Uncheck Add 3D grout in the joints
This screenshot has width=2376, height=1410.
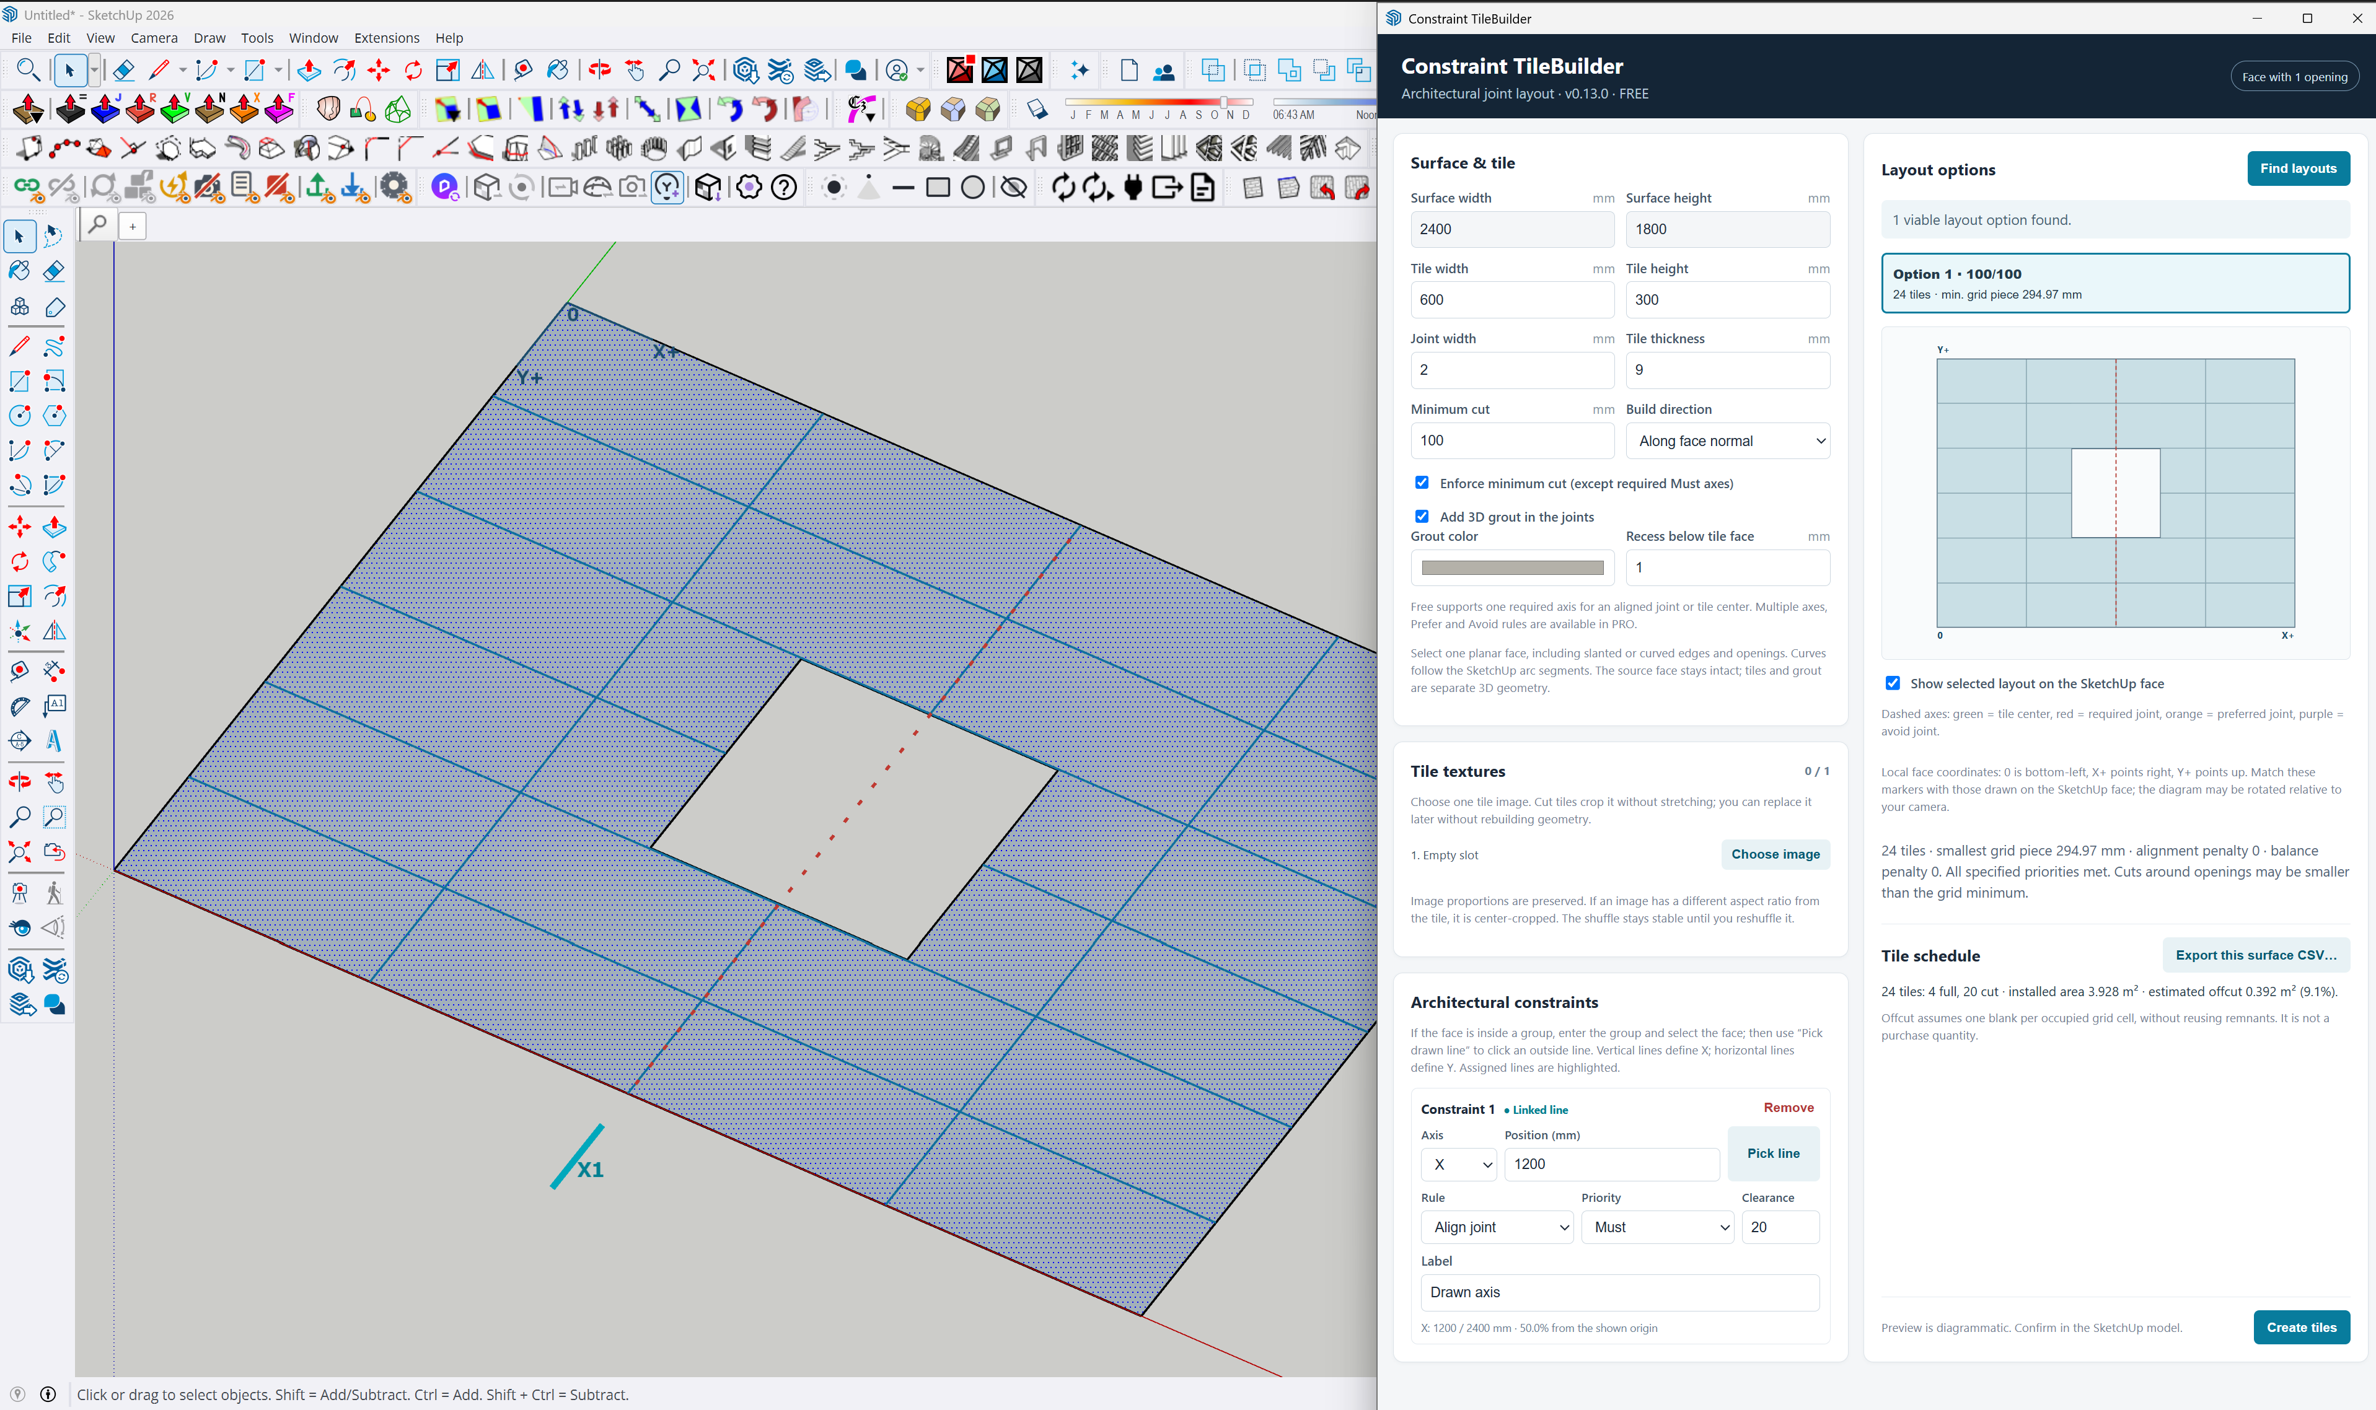(x=1422, y=516)
